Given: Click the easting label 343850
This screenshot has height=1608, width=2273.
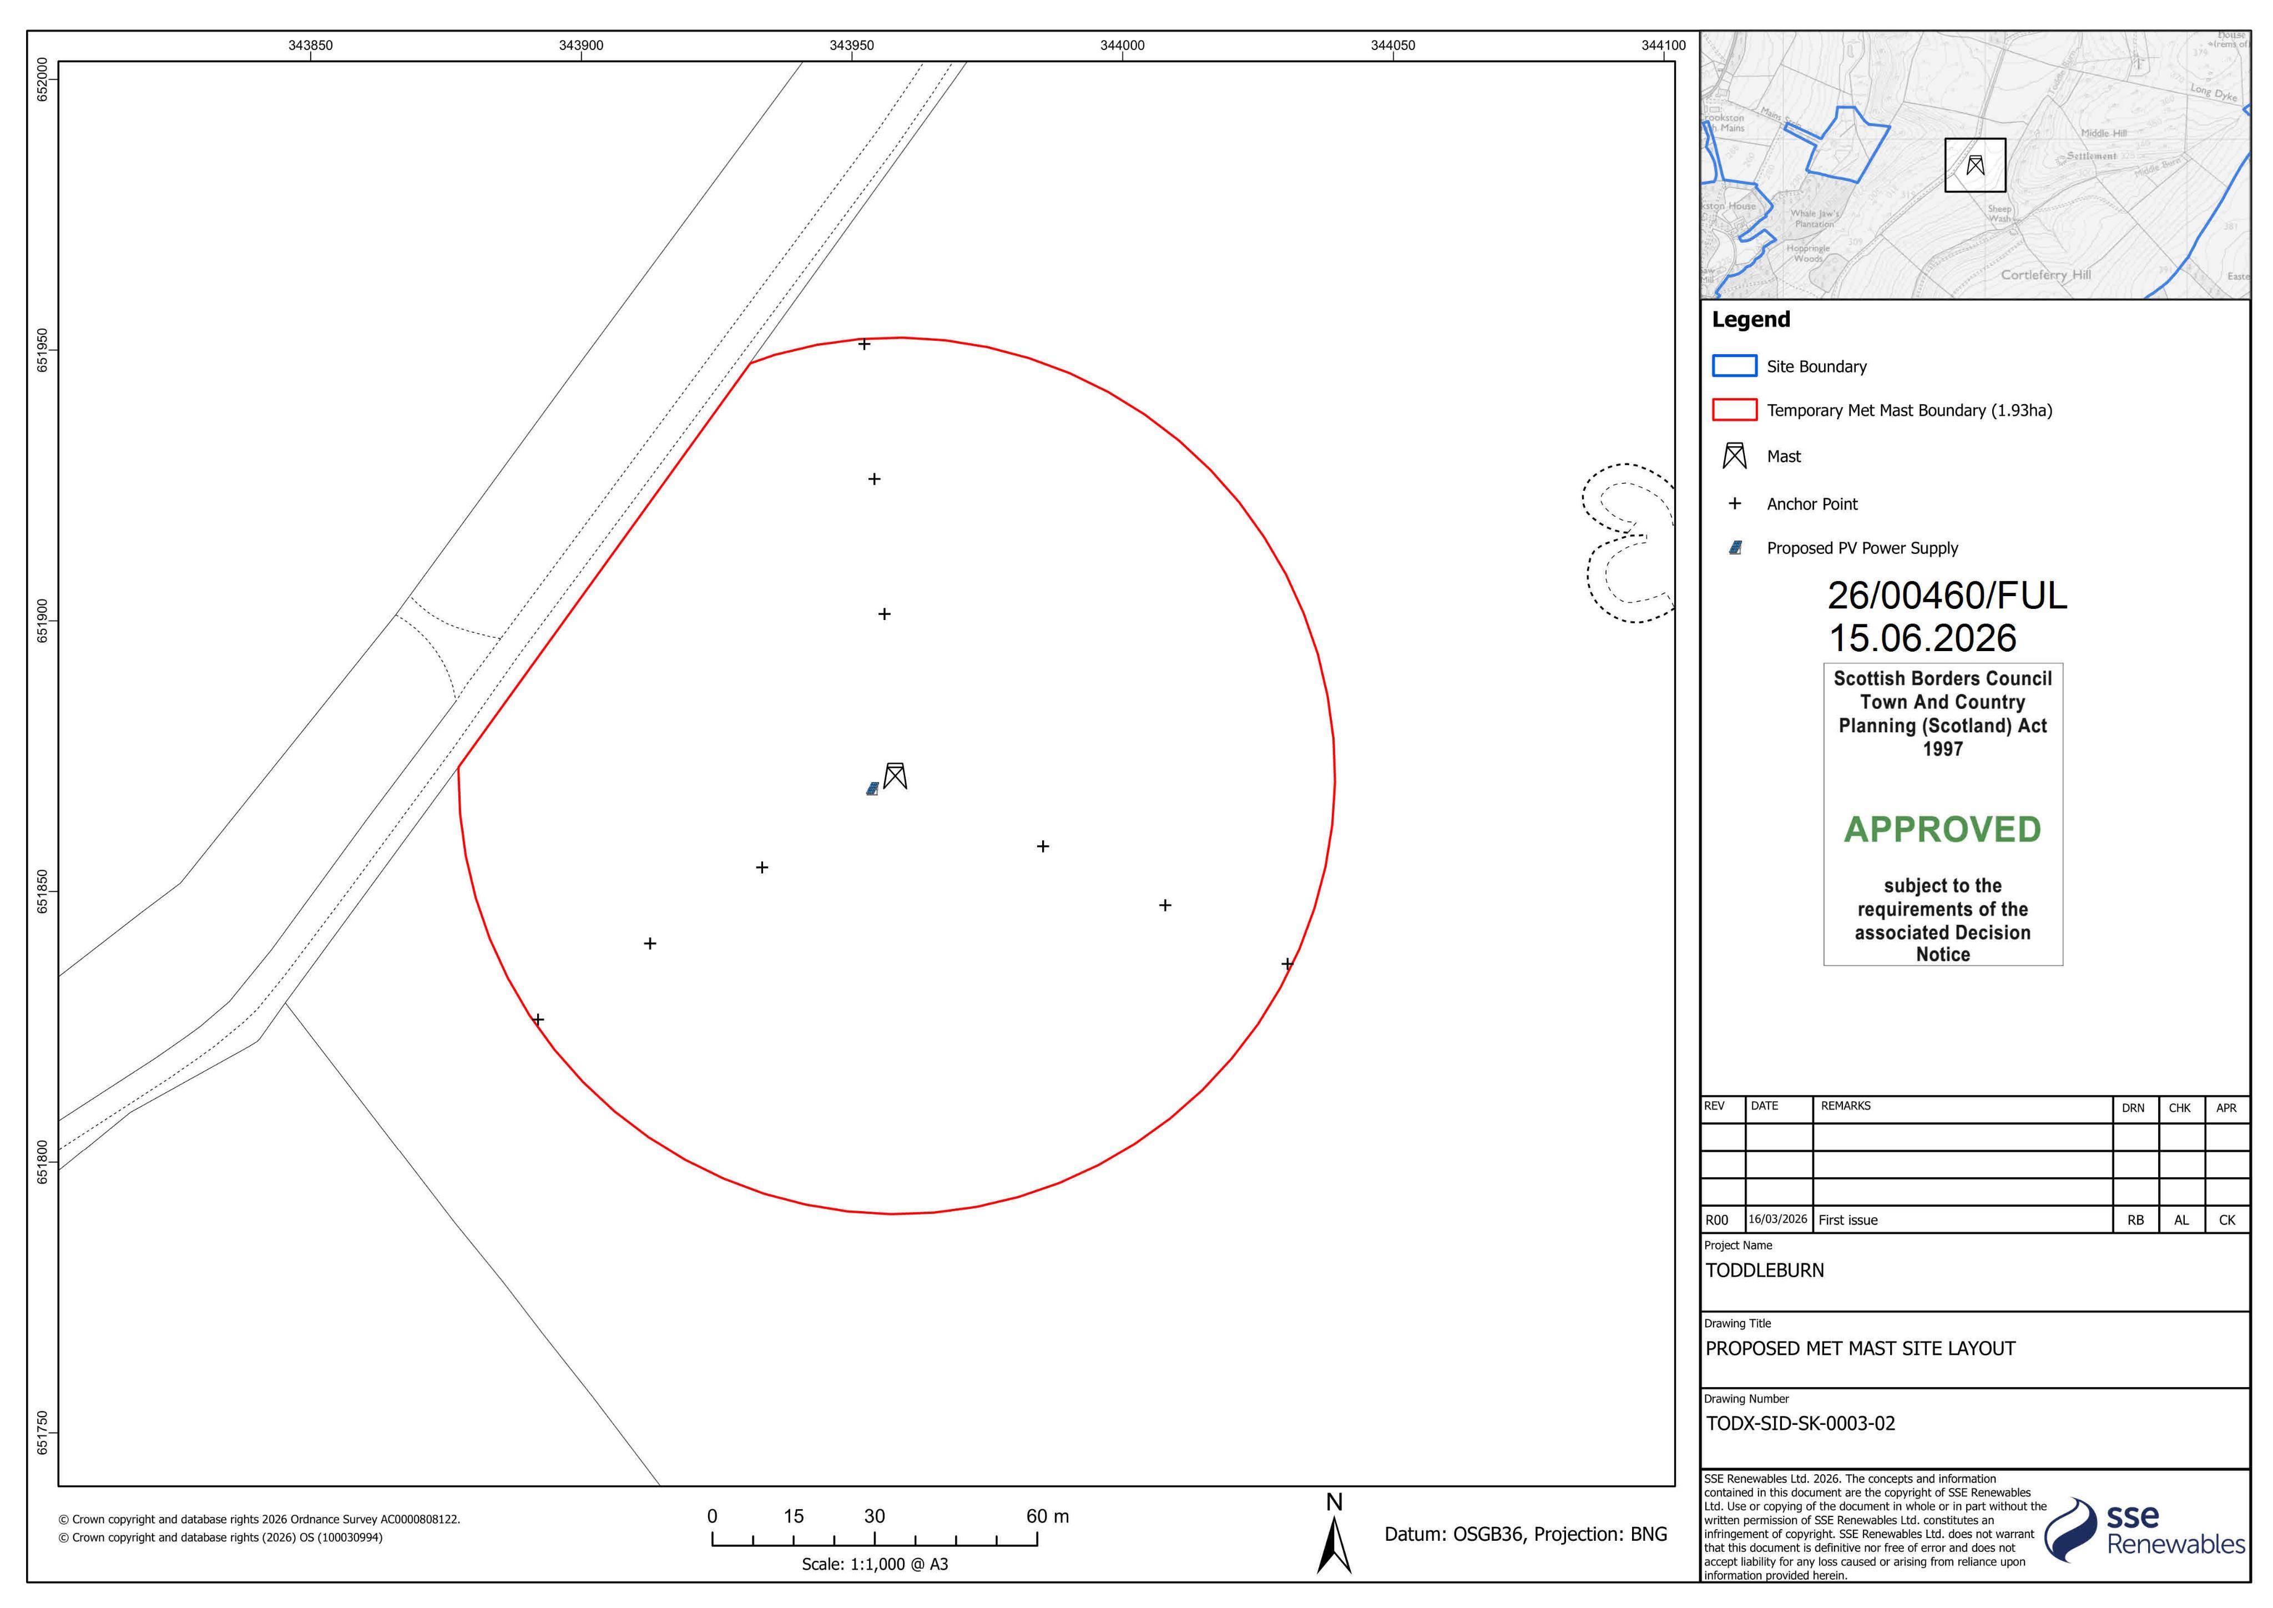Looking at the screenshot, I should [x=311, y=46].
